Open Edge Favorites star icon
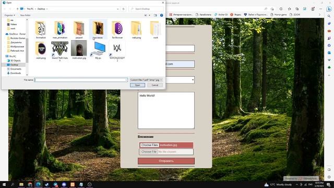The width and height of the screenshot is (334, 188). (289, 9)
